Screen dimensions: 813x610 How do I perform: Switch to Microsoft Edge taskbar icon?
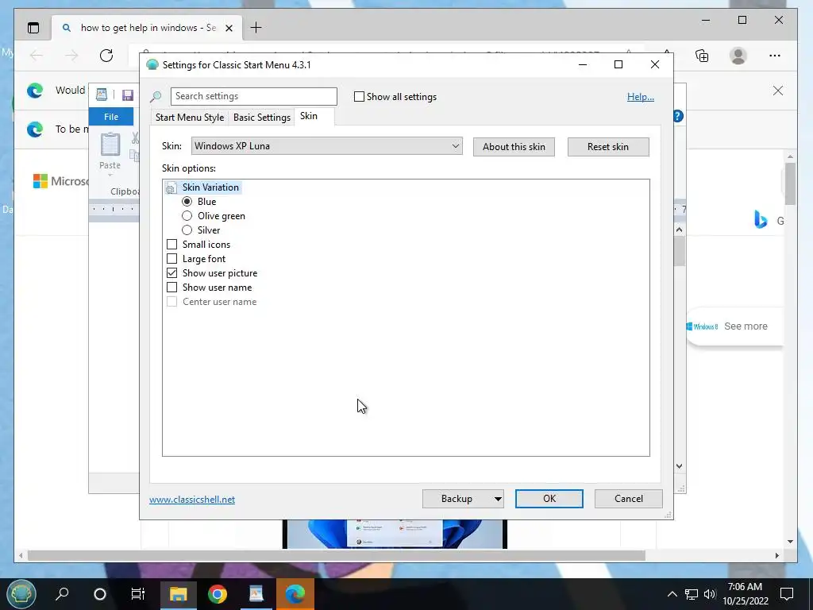[295, 594]
